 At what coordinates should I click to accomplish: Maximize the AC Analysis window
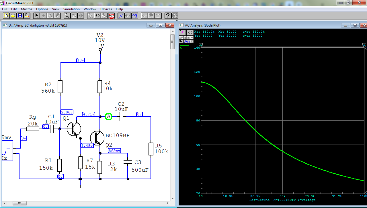click(x=355, y=25)
